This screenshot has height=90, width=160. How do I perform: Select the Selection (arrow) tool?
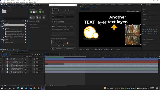[4, 5]
